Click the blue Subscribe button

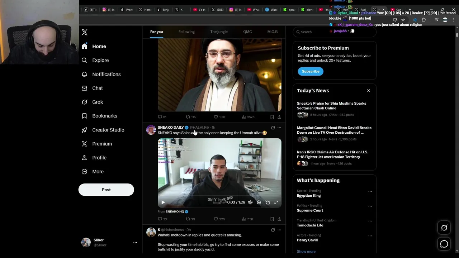pos(311,71)
